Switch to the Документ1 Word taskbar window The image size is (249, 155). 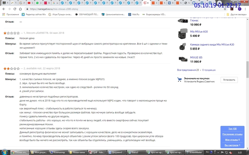pyautogui.click(x=116, y=152)
